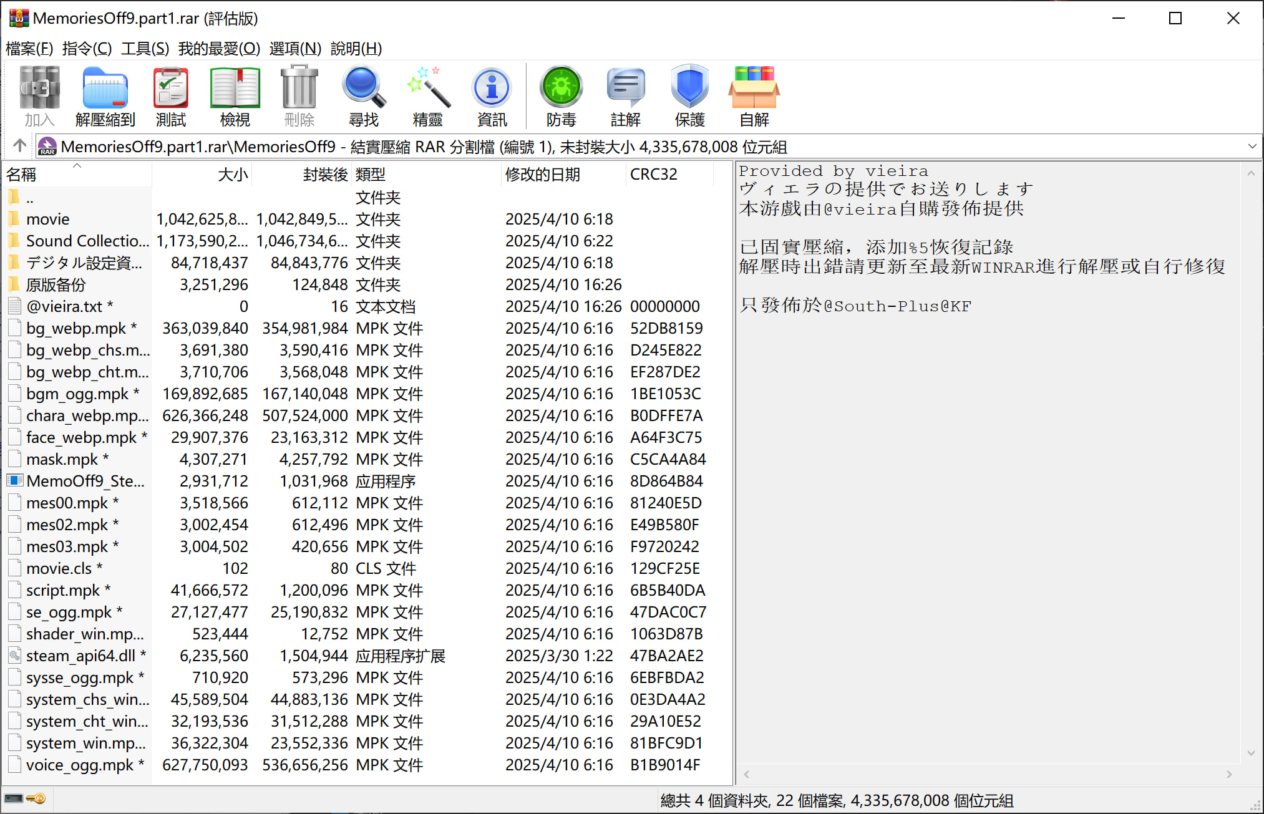1264x814 pixels.
Task: Click the date 2025/3/30 1:22
Action: pyautogui.click(x=559, y=656)
